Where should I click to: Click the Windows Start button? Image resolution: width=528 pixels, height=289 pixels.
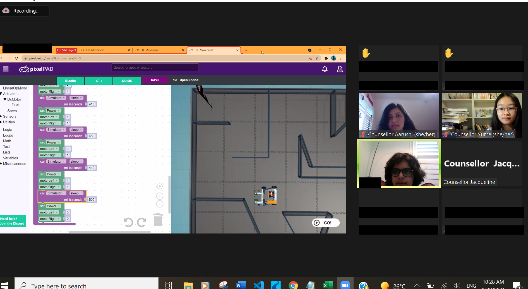tap(4, 285)
